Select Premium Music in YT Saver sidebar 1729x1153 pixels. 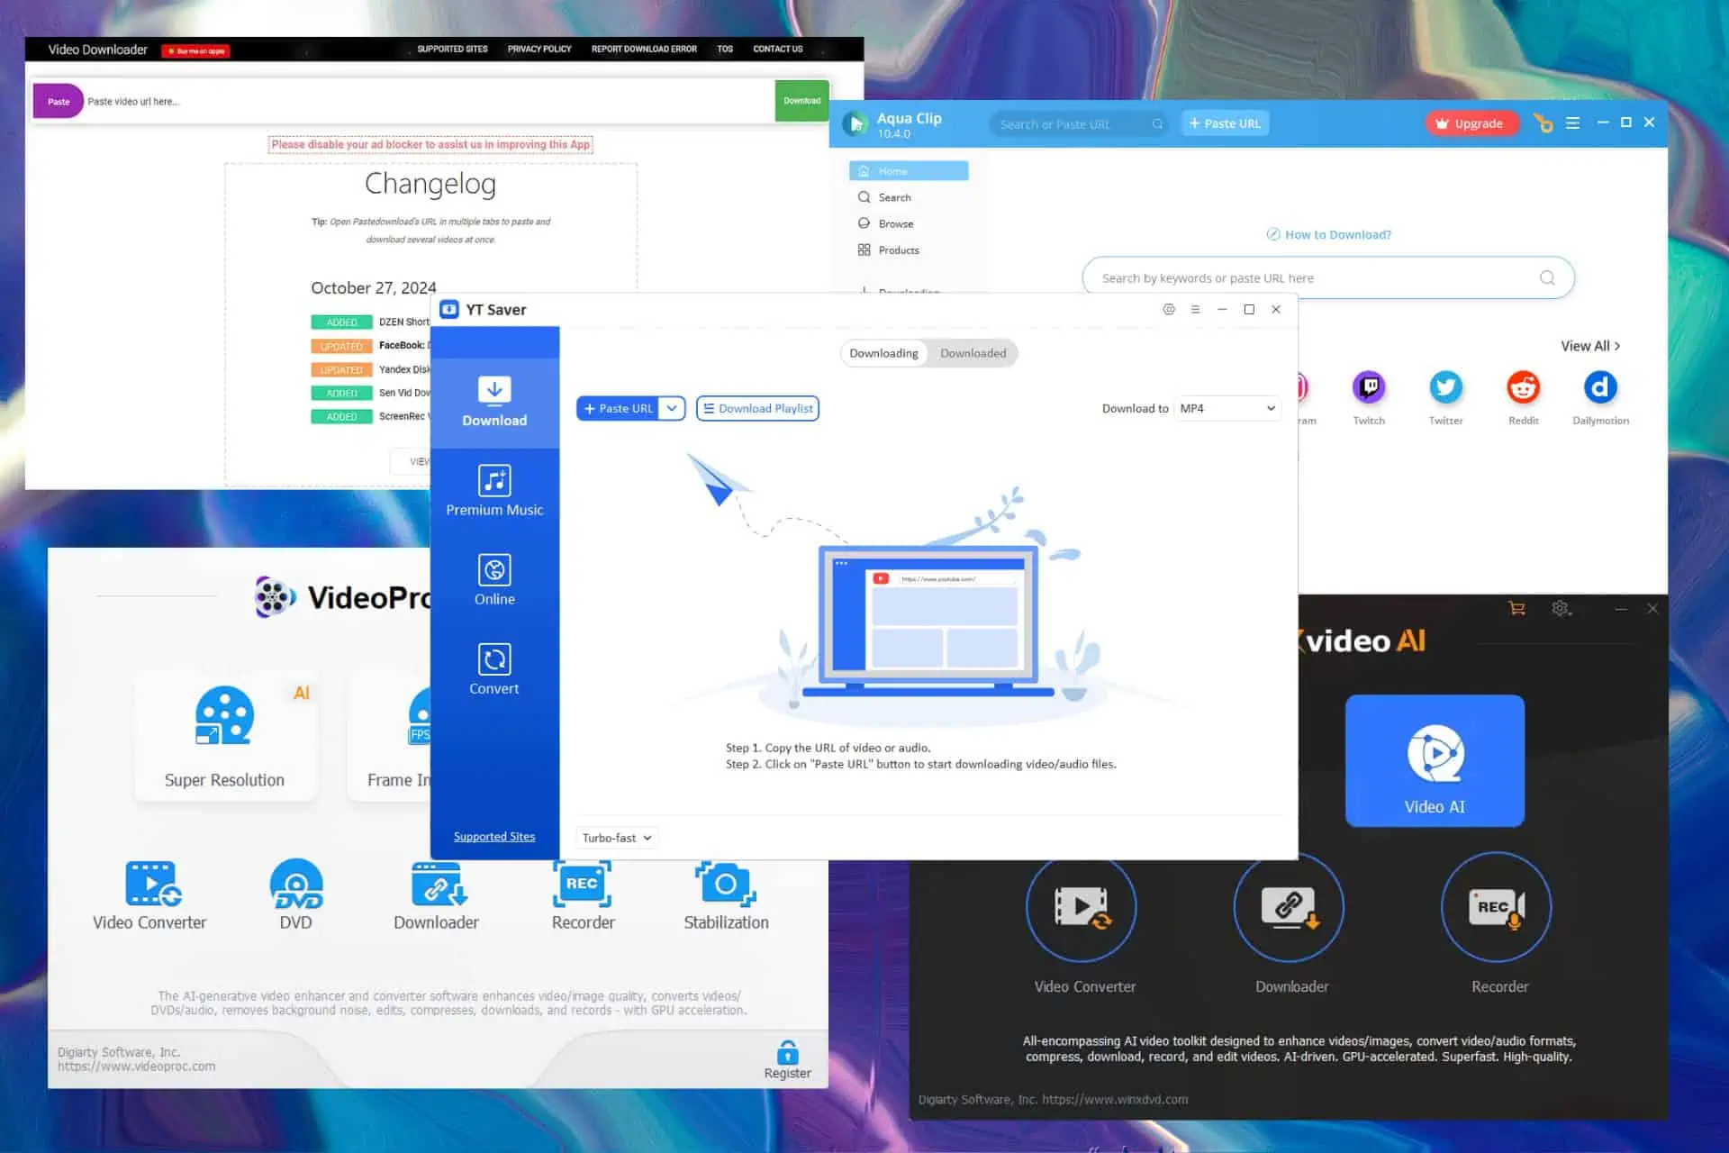click(x=494, y=490)
